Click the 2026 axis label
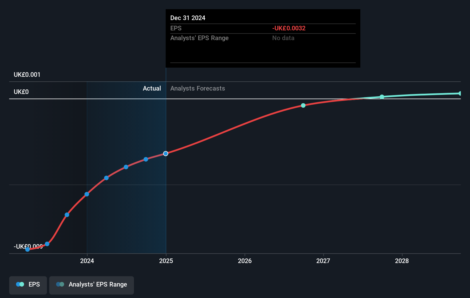The width and height of the screenshot is (470, 298). pos(245,261)
